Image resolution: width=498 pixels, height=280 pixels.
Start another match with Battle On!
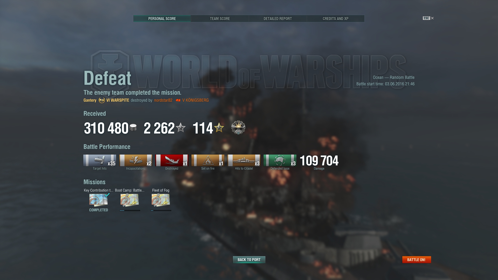pyautogui.click(x=417, y=260)
